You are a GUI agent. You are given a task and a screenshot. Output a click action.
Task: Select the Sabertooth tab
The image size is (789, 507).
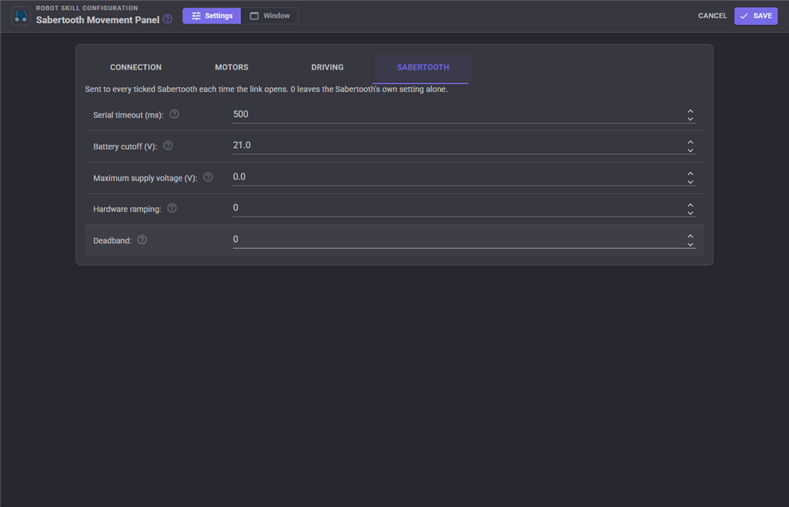pos(423,67)
